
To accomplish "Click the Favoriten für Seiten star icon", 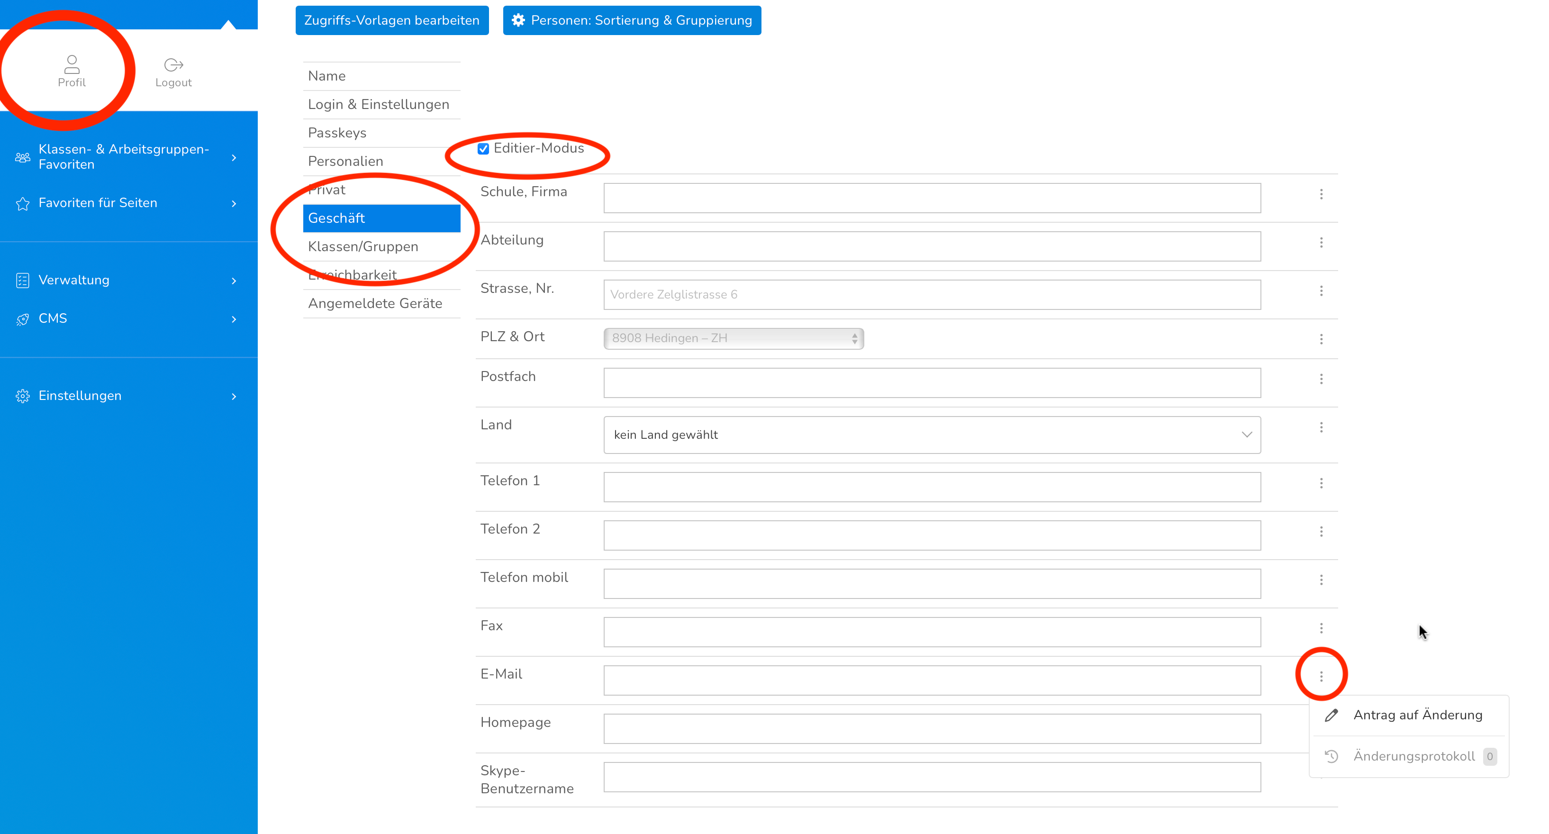I will pos(23,204).
